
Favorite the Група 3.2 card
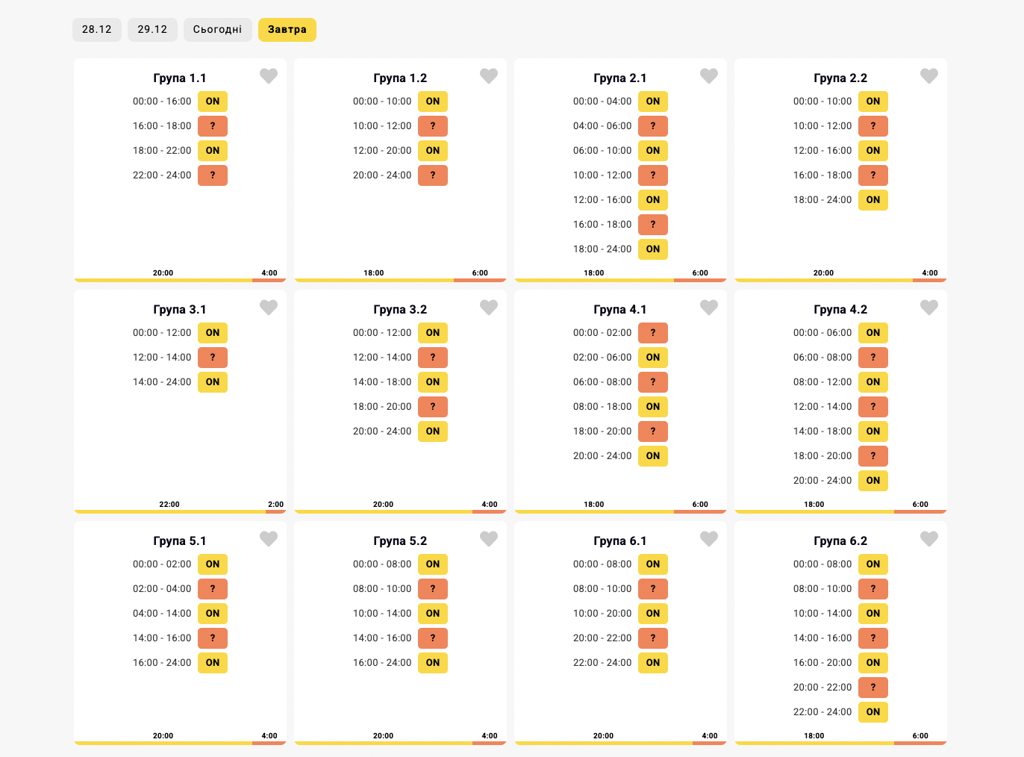click(x=489, y=308)
